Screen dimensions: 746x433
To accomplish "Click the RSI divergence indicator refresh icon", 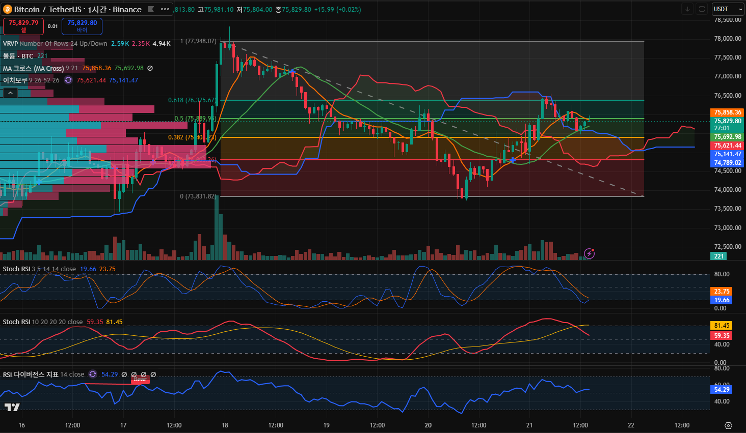I will point(93,374).
